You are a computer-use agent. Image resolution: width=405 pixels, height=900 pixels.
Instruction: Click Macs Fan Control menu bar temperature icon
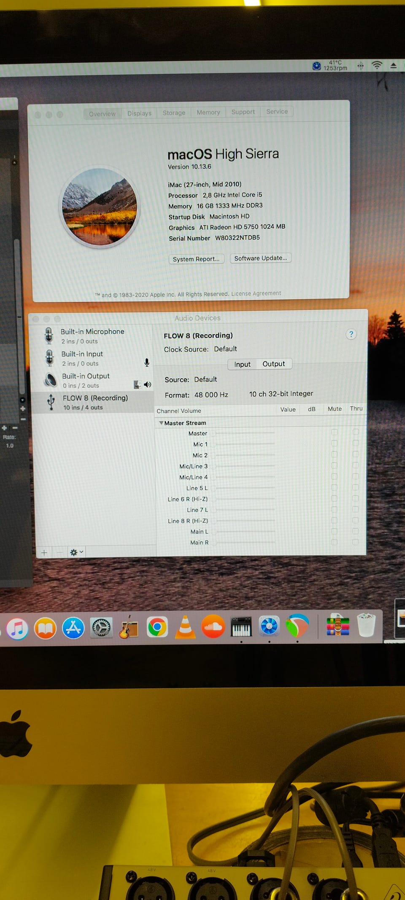pyautogui.click(x=316, y=66)
